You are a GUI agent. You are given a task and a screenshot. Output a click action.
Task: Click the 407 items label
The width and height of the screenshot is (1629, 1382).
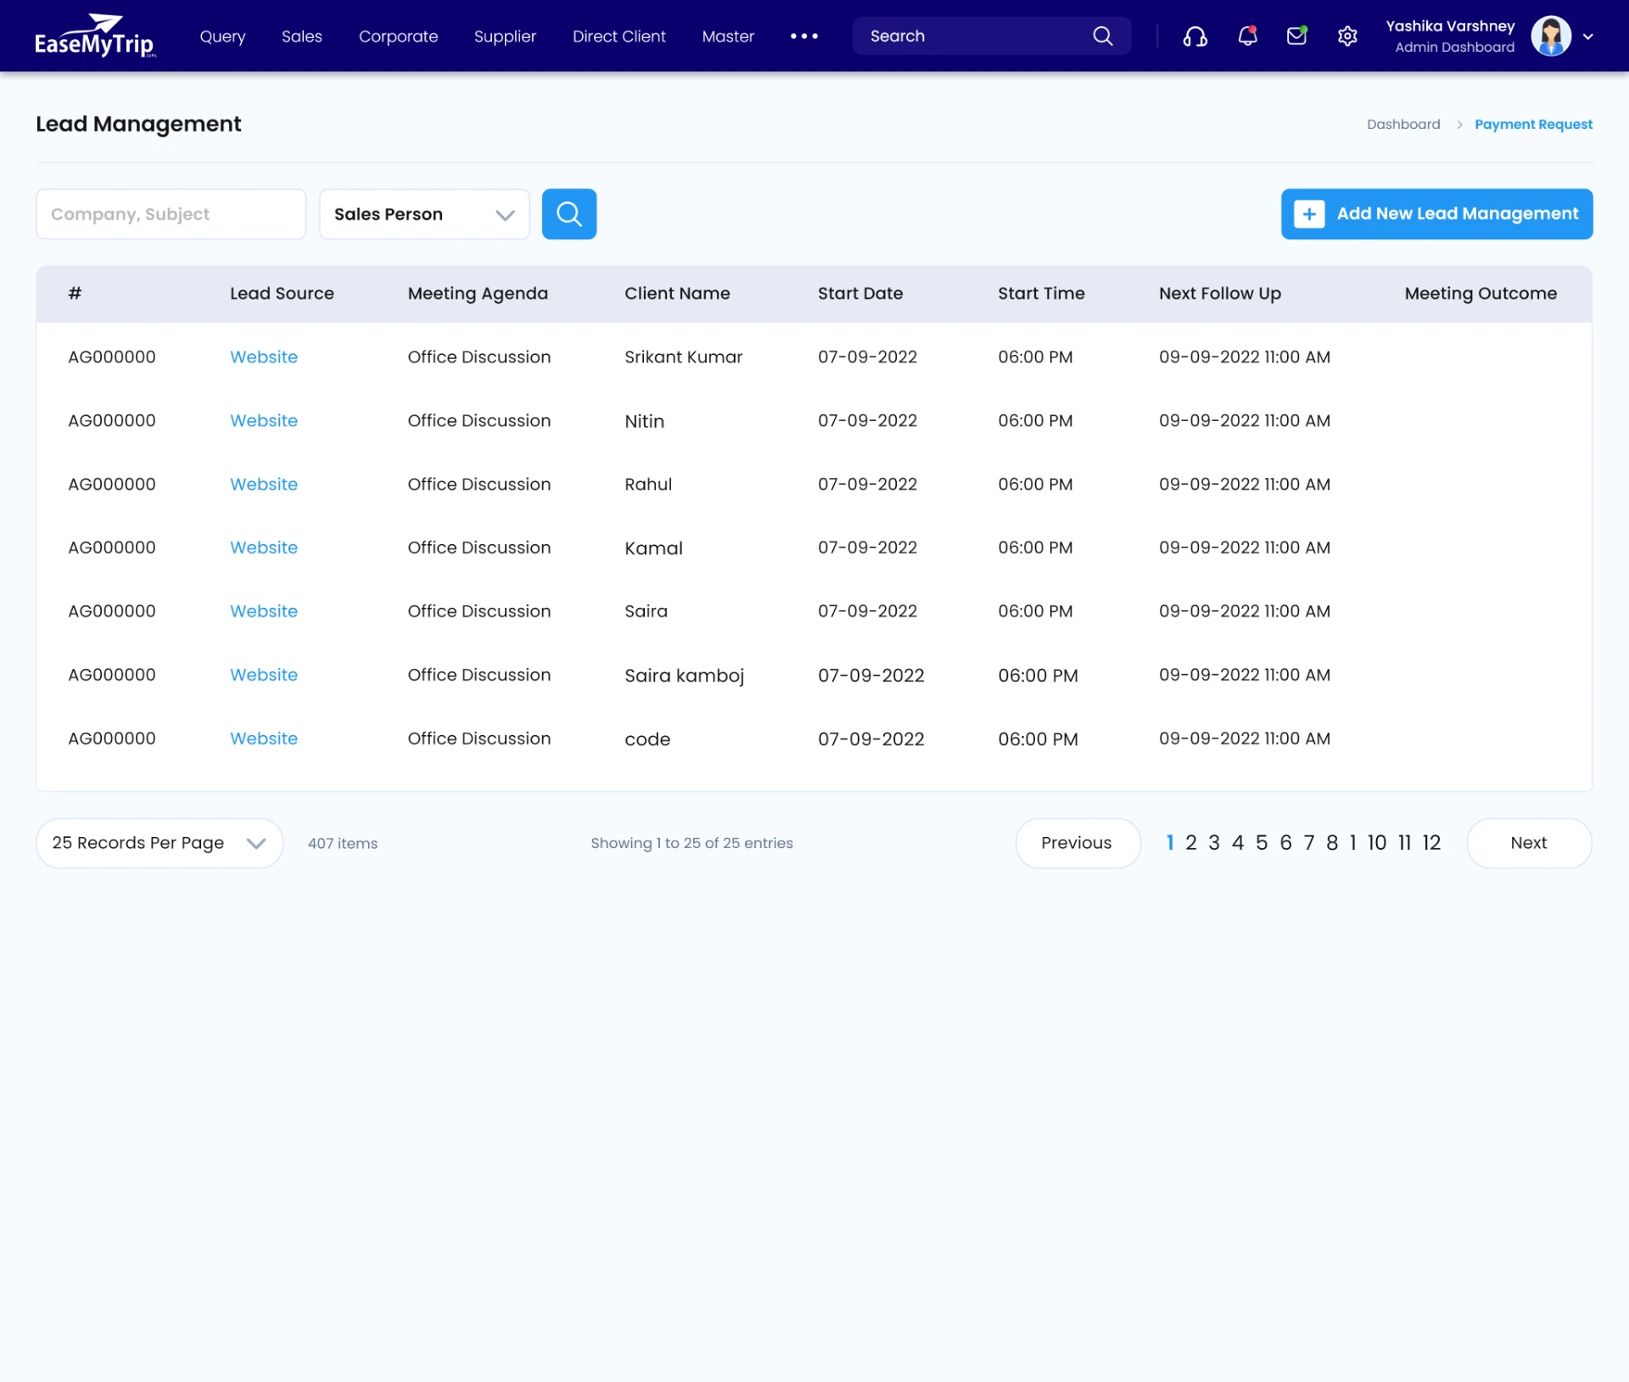point(343,843)
